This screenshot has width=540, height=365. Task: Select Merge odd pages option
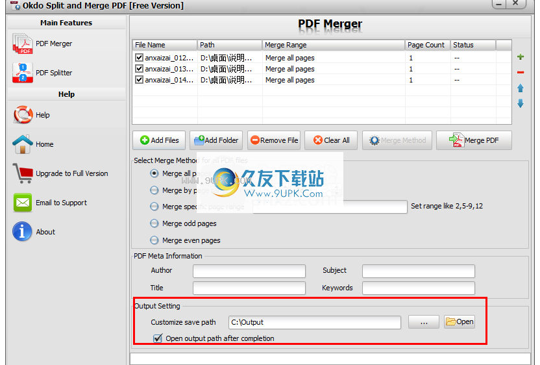pos(154,223)
